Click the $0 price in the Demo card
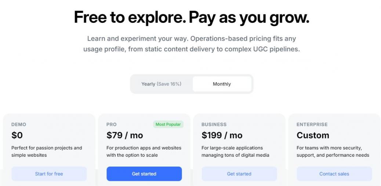 (17, 135)
